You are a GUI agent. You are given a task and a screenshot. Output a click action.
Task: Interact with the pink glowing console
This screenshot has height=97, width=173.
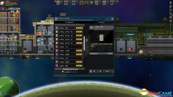tap(130, 50)
